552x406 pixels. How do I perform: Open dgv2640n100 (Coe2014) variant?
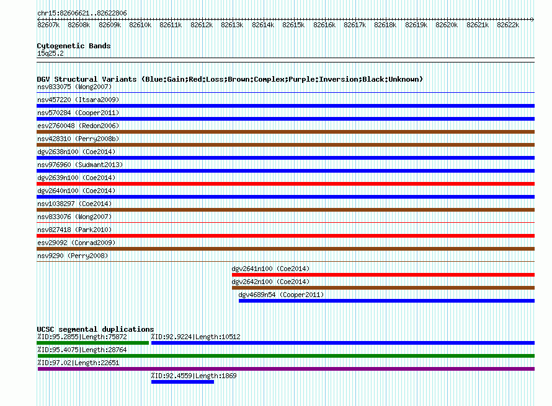pyautogui.click(x=285, y=197)
